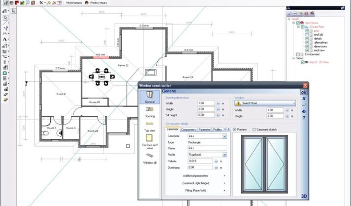Click the Project wizard icon

point(87,3)
